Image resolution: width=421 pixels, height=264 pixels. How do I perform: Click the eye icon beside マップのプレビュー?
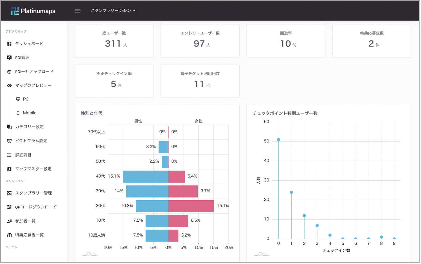click(x=9, y=86)
